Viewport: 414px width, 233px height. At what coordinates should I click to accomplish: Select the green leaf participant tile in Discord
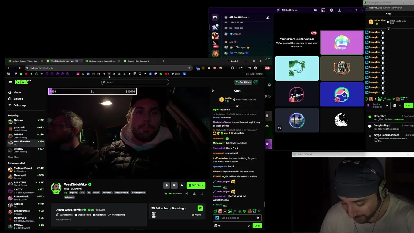[x=297, y=68]
